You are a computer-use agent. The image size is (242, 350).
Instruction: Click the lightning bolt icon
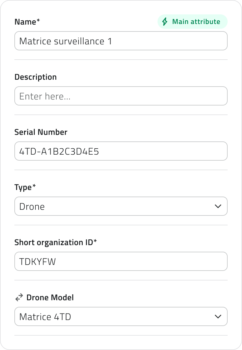165,22
